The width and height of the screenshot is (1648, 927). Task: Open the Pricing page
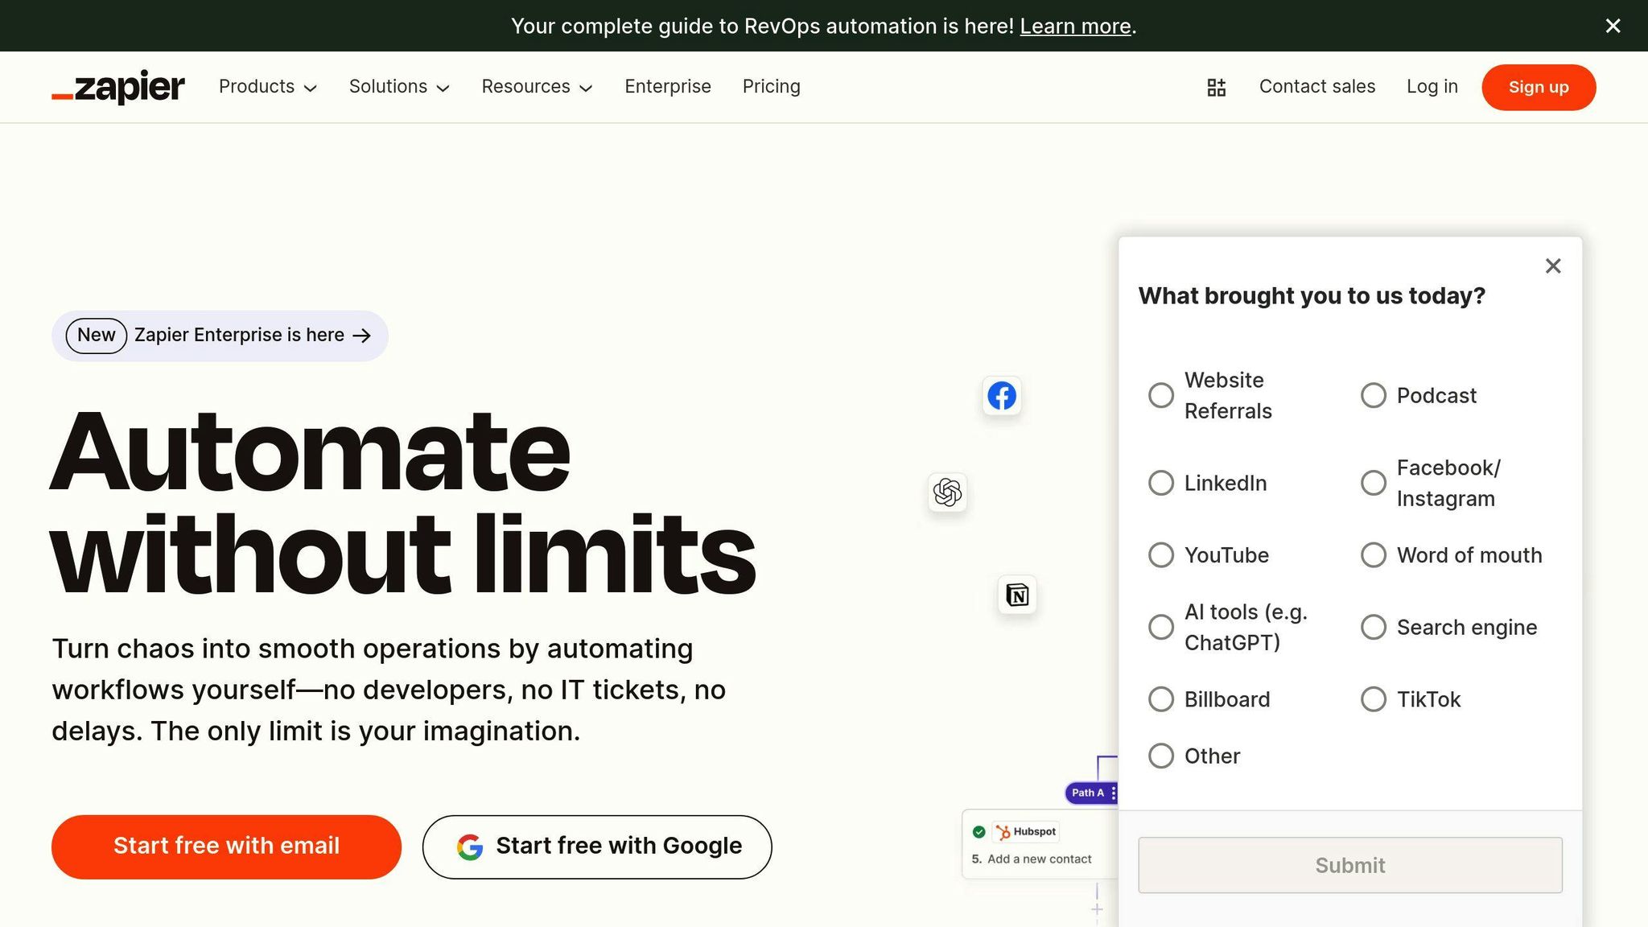tap(771, 87)
